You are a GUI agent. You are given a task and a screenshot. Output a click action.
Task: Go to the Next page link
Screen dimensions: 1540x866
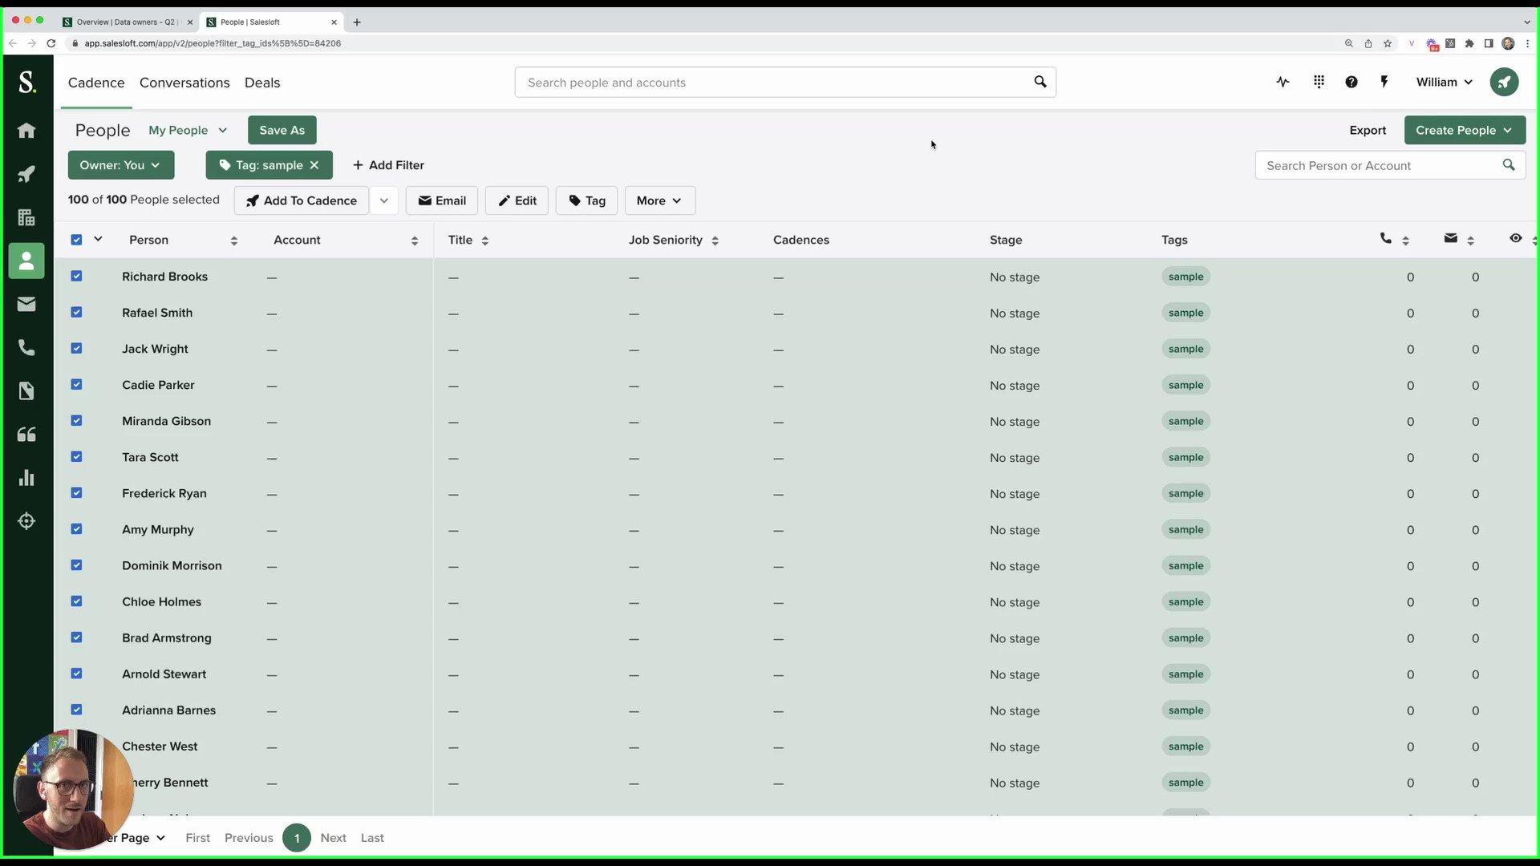(333, 837)
